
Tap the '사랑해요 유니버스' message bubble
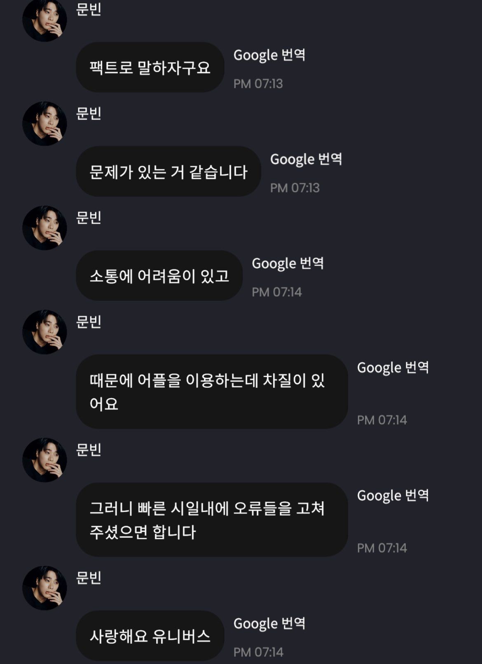point(150,636)
